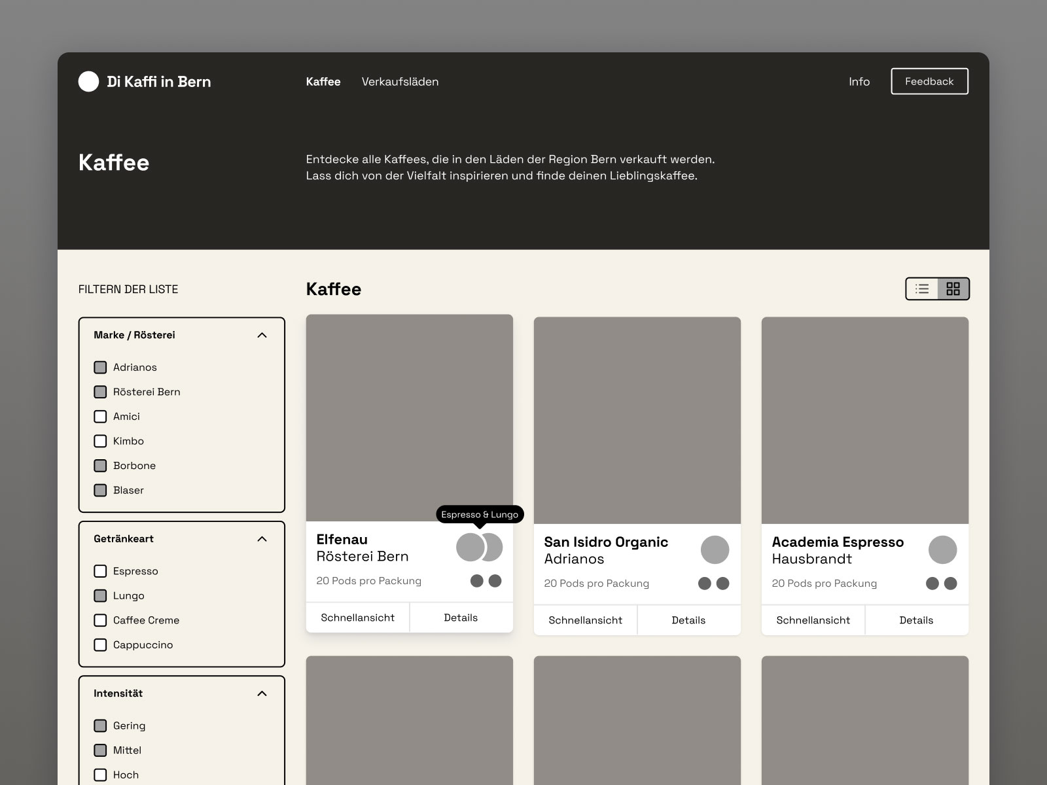Screen dimensions: 1047x785
Task: Check the Cappuccino option
Action: 100,644
